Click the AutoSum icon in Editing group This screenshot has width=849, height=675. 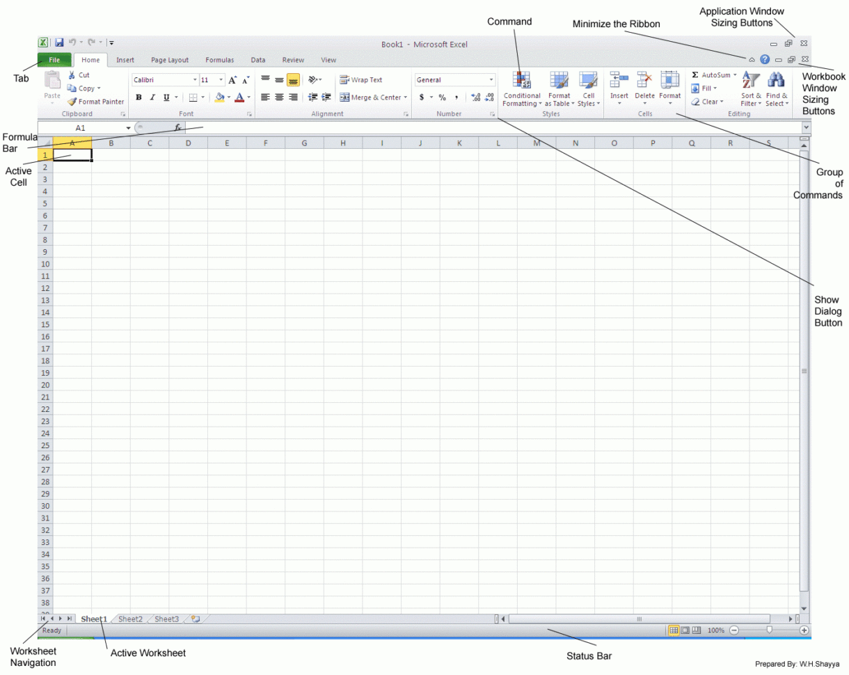click(696, 74)
